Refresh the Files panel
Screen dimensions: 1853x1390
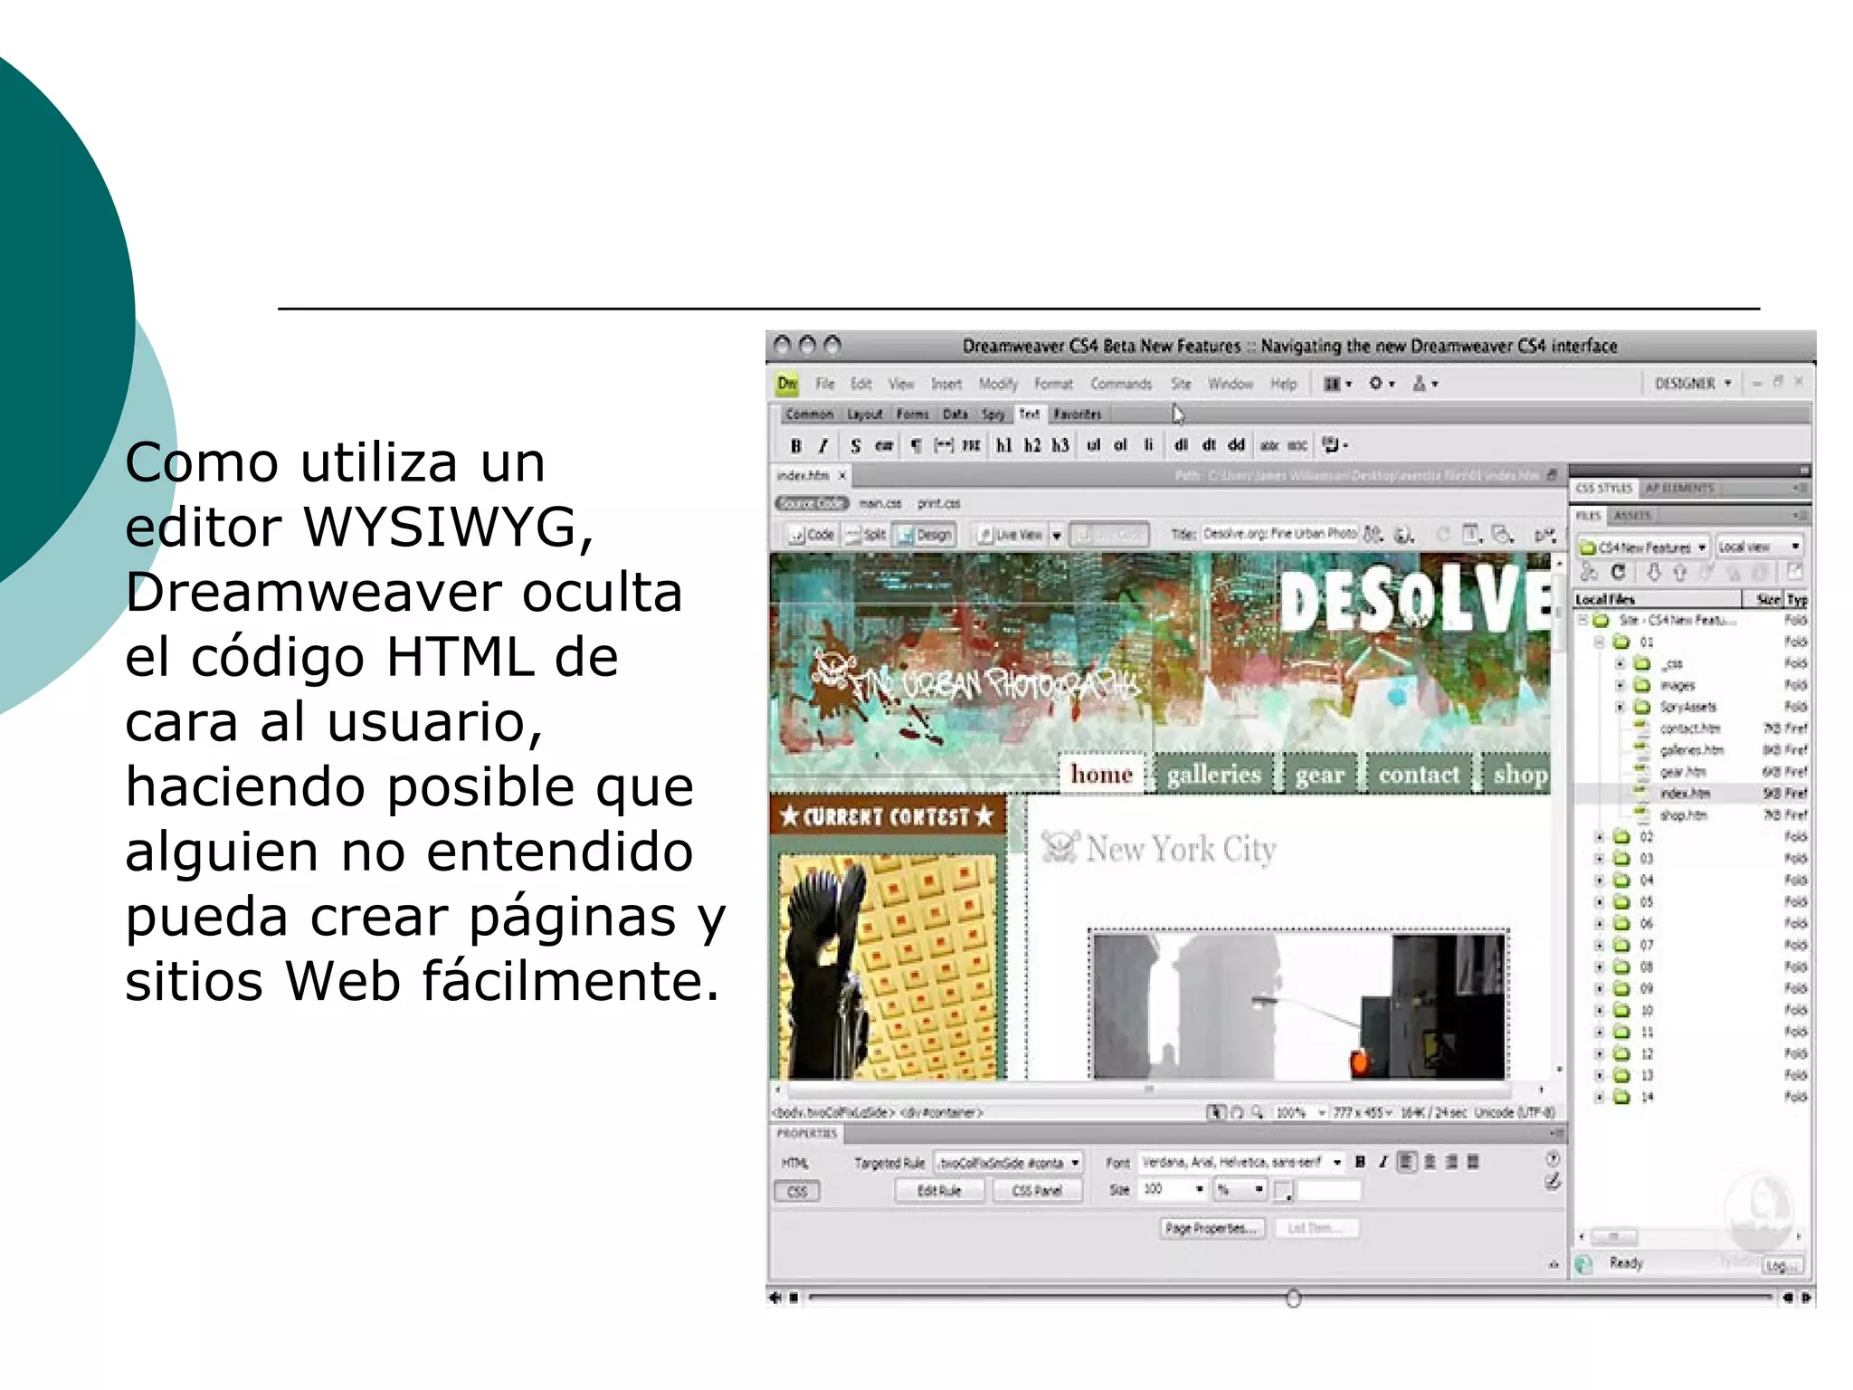(1618, 572)
